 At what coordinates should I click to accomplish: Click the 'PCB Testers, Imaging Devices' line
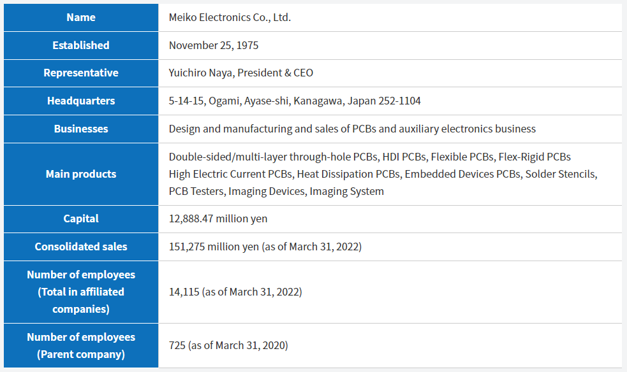click(x=276, y=191)
